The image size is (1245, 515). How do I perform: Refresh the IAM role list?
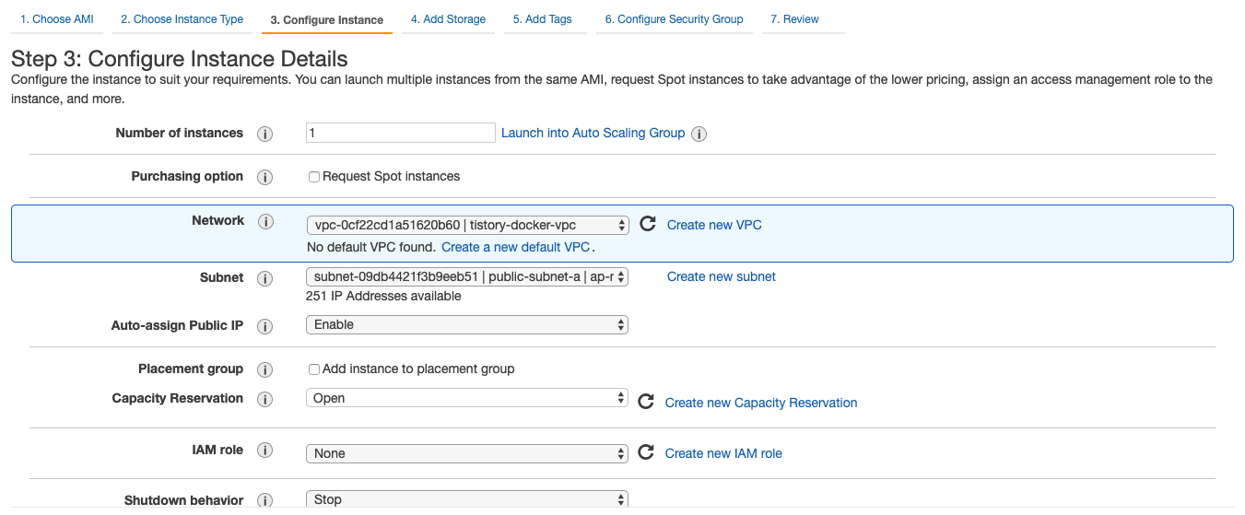646,452
